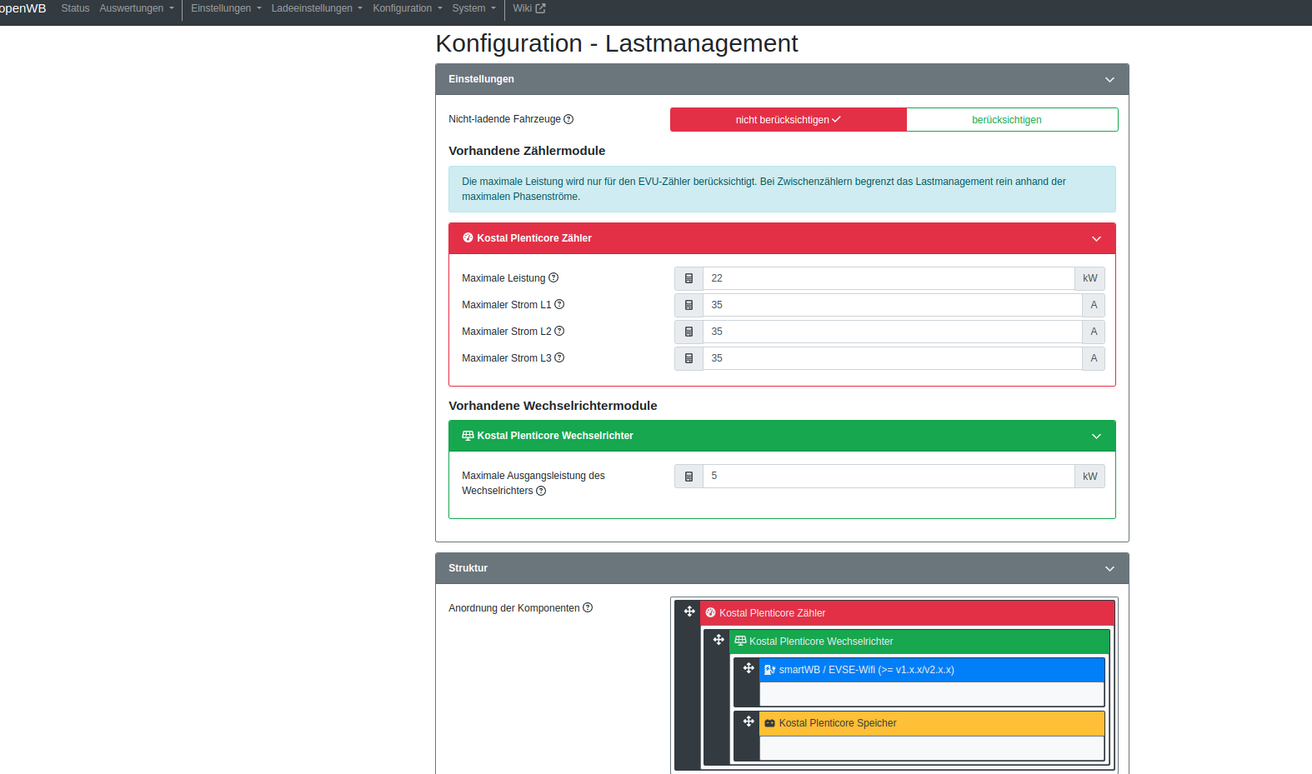The width and height of the screenshot is (1312, 774).
Task: Click help icon for Maximaler Strom L1
Action: 559,304
